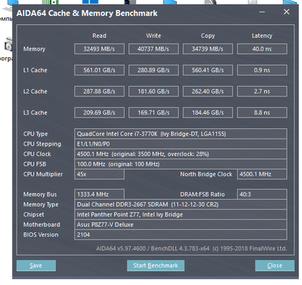Click the Write column header
The image size is (302, 285).
coord(153,35)
